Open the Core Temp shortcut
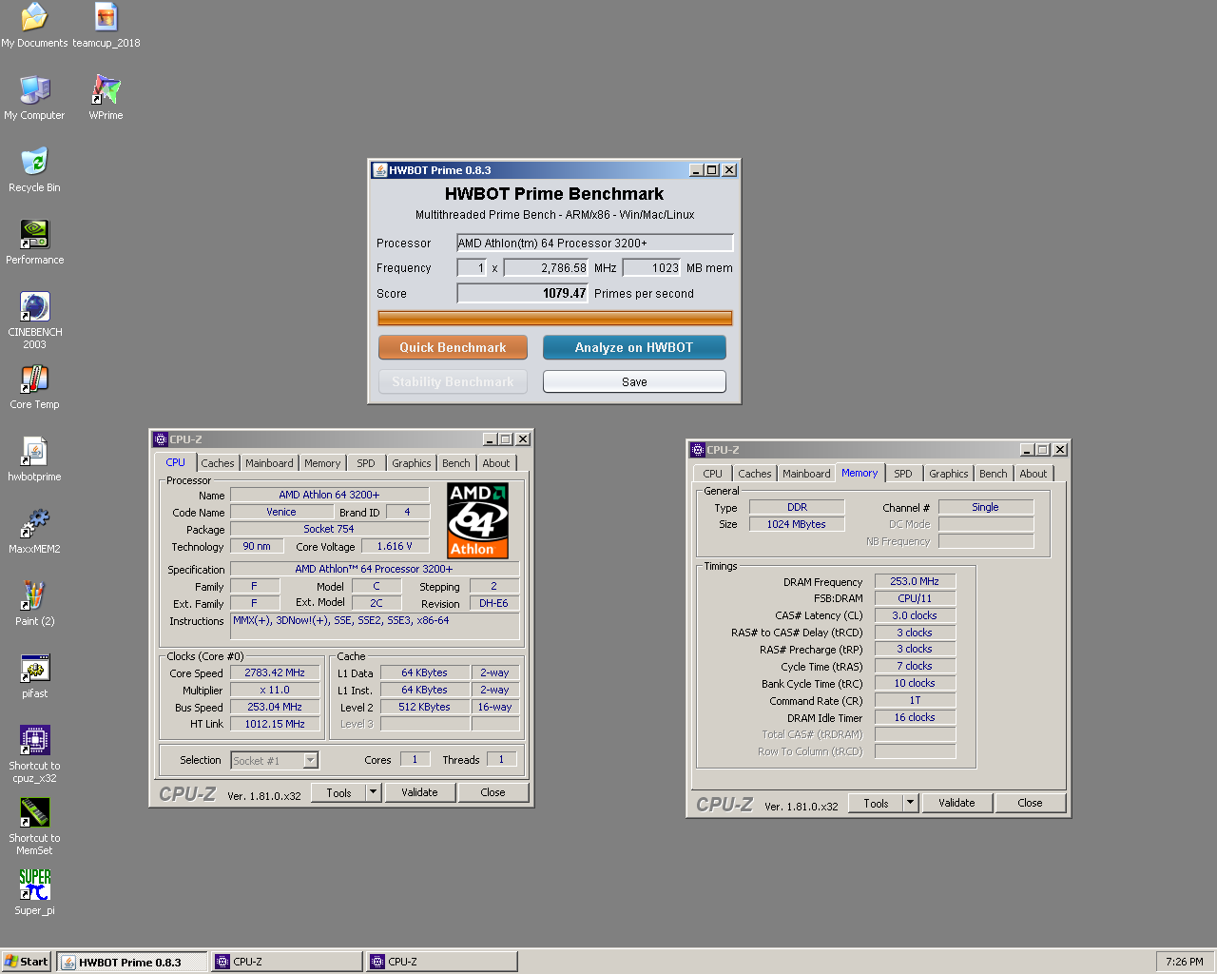1217x974 pixels. point(34,387)
